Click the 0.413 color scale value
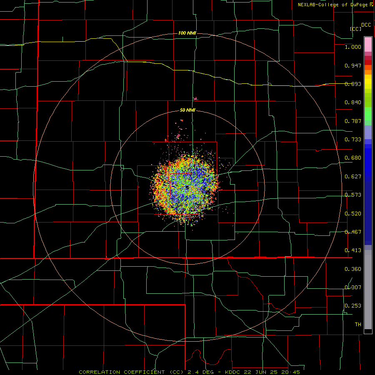375x375 pixels. 353,250
